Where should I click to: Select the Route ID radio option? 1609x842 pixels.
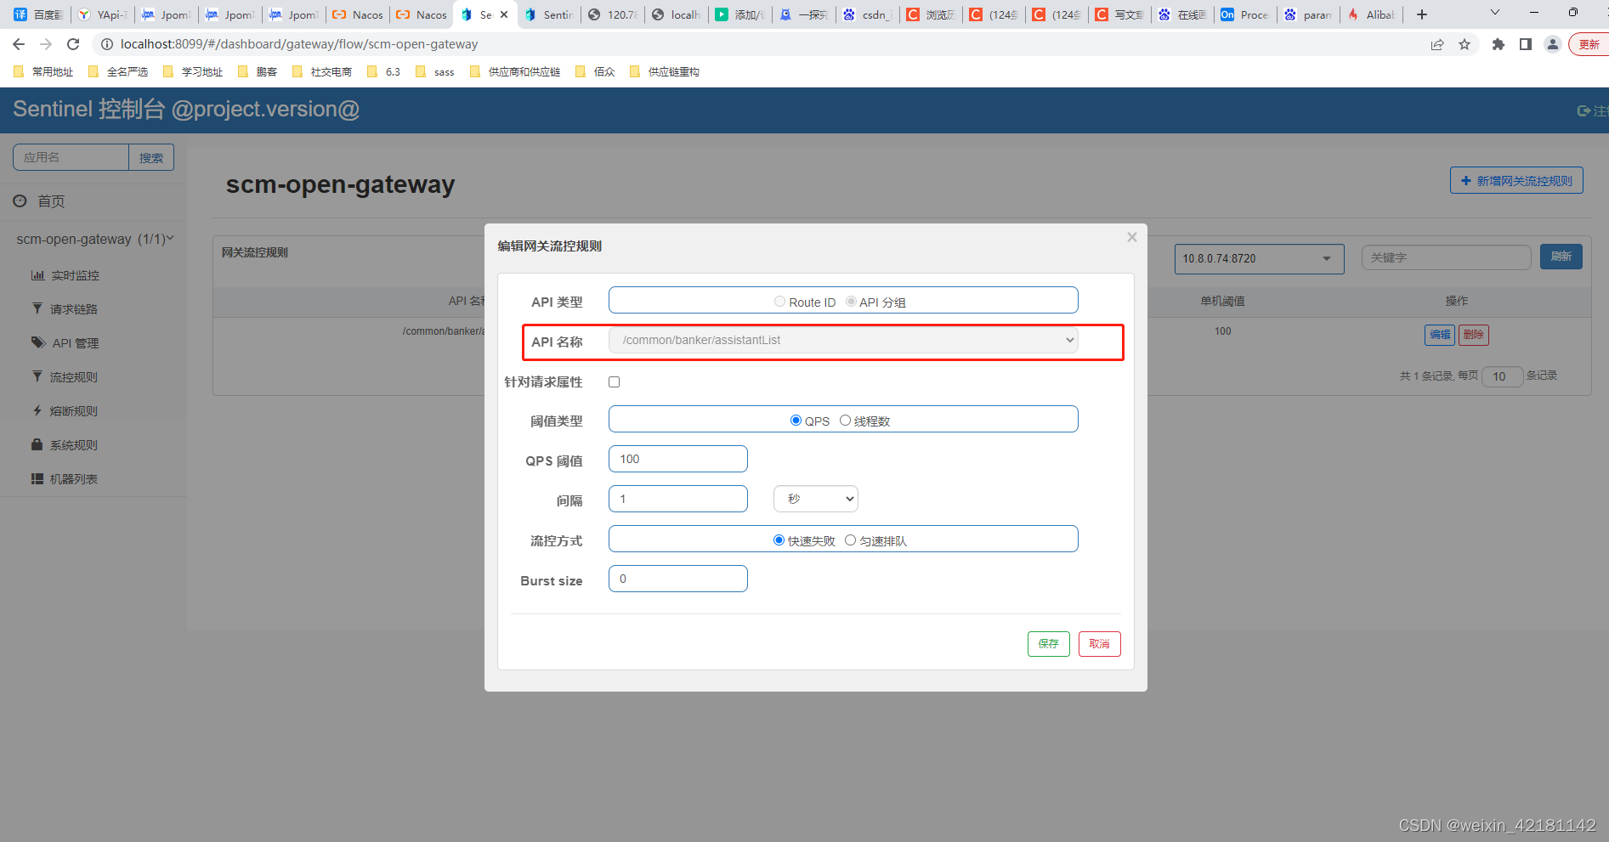click(x=779, y=302)
